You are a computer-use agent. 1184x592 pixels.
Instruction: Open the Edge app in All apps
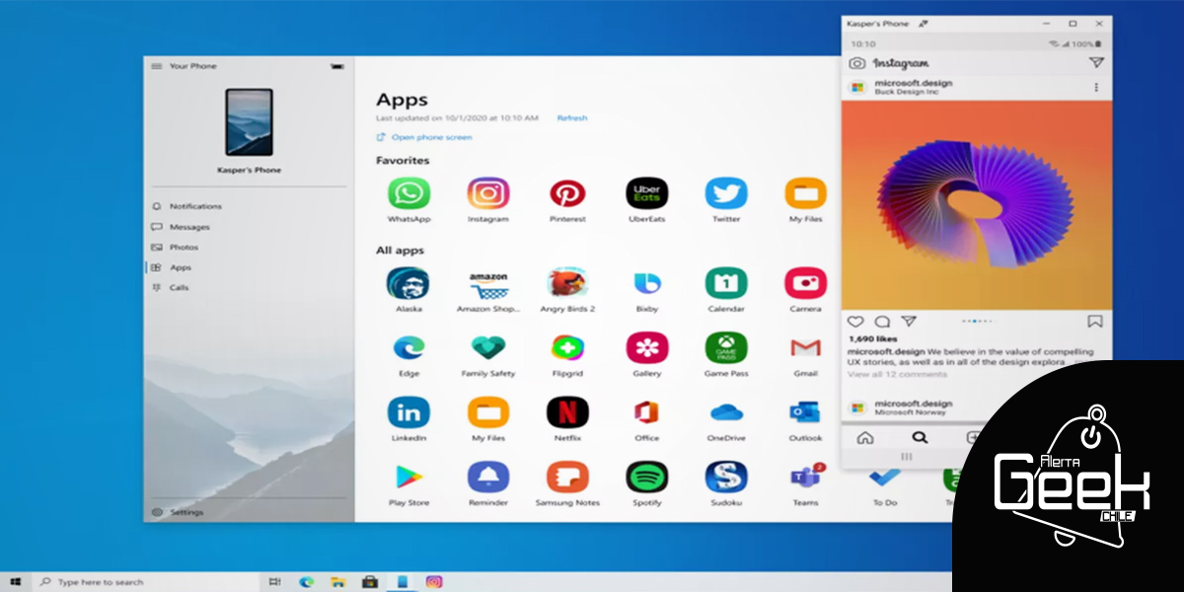[408, 347]
